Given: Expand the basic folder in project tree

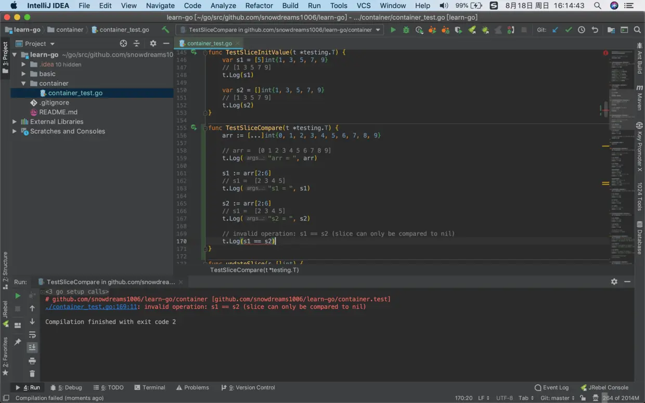Looking at the screenshot, I should coord(23,74).
